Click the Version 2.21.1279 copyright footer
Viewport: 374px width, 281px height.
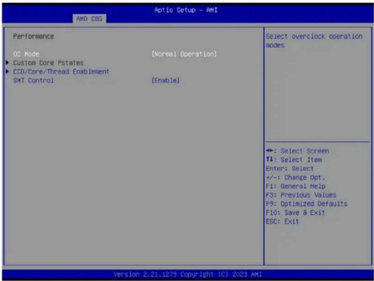188,274
